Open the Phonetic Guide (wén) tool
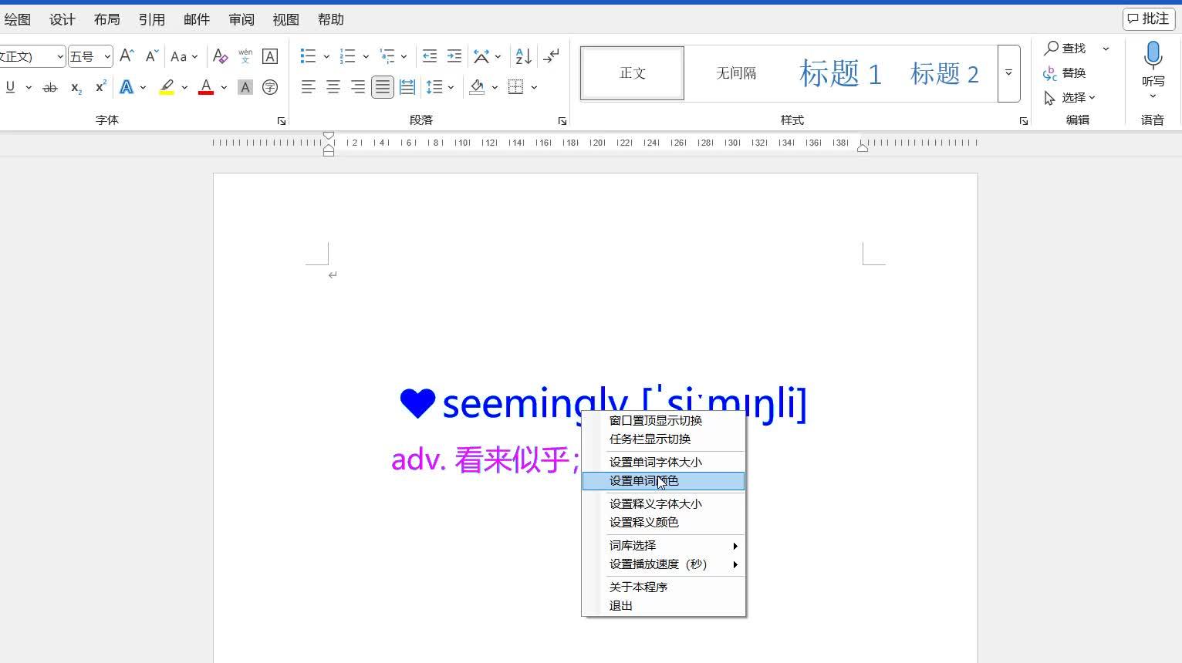The width and height of the screenshot is (1182, 663). 245,56
